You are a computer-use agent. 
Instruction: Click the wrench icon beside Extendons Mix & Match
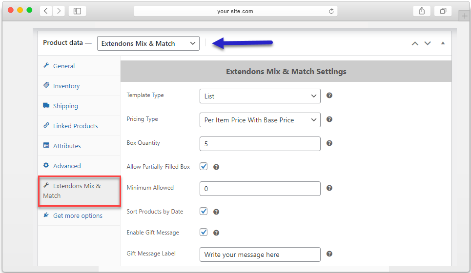point(46,185)
